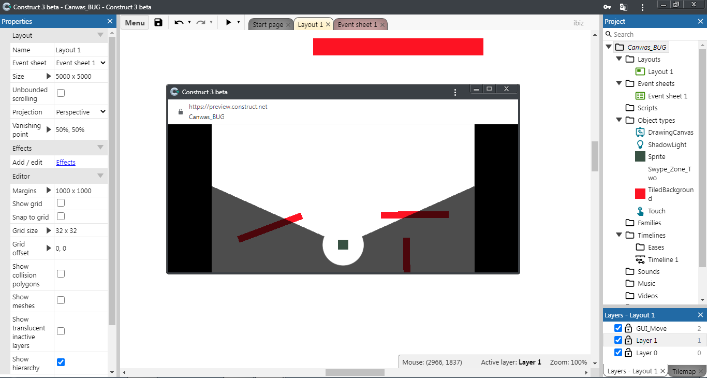Enable Snap to grid checkbox
The height and width of the screenshot is (378, 707).
coord(61,216)
